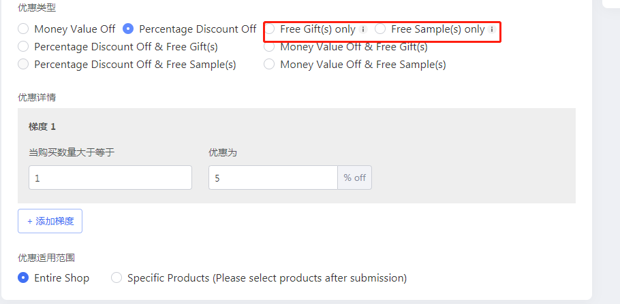Click the 梯度 1 tier heading
Screen dimensions: 620x304
click(42, 126)
